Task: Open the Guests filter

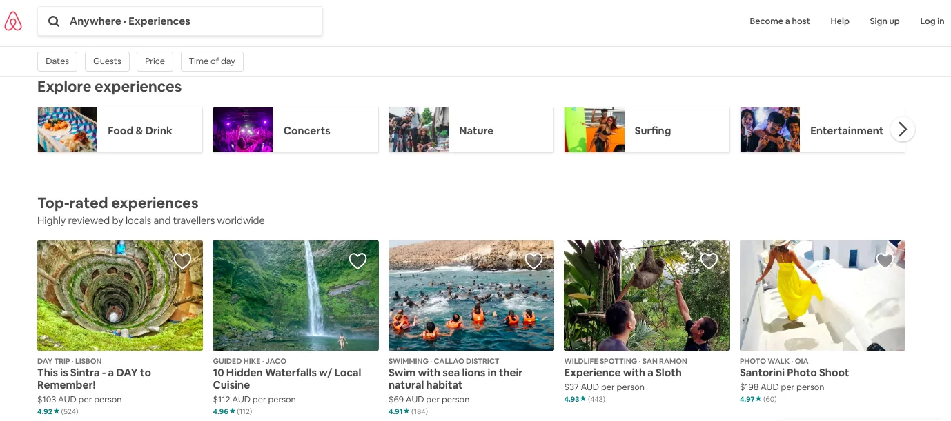Action: coord(107,61)
